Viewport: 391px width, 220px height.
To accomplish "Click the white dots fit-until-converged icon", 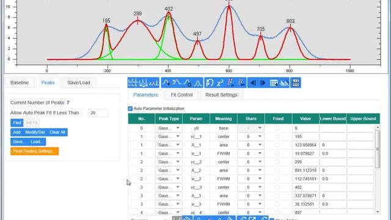I will click(241, 83).
